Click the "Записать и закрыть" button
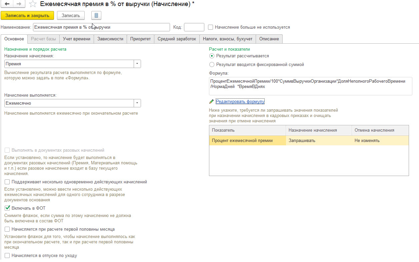The height and width of the screenshot is (262, 419). coord(27,16)
